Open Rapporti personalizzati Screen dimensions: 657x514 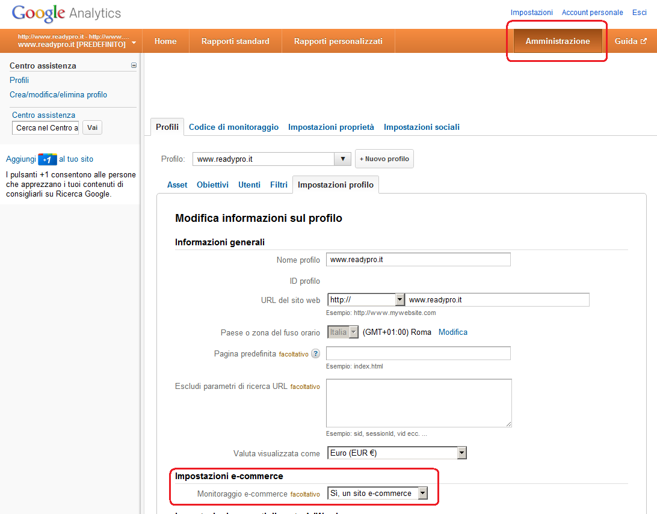tap(338, 41)
